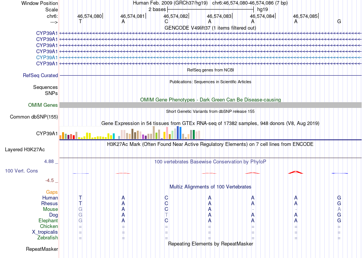Click the Layered H3K27Ac track label
This screenshot has height=258, width=362.
coord(25,150)
